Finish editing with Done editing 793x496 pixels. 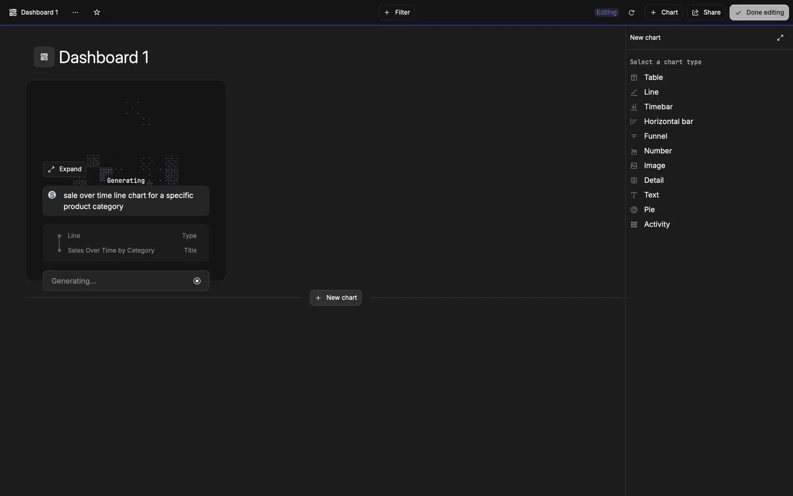point(759,12)
